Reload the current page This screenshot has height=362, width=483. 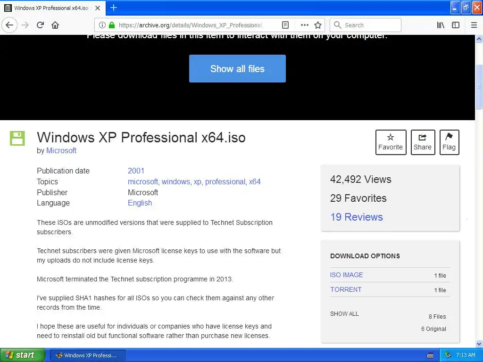[x=40, y=25]
